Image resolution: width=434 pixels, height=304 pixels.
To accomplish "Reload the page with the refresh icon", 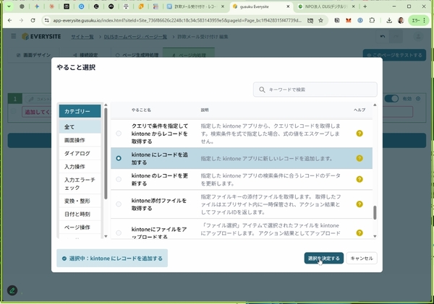I will (x=33, y=20).
